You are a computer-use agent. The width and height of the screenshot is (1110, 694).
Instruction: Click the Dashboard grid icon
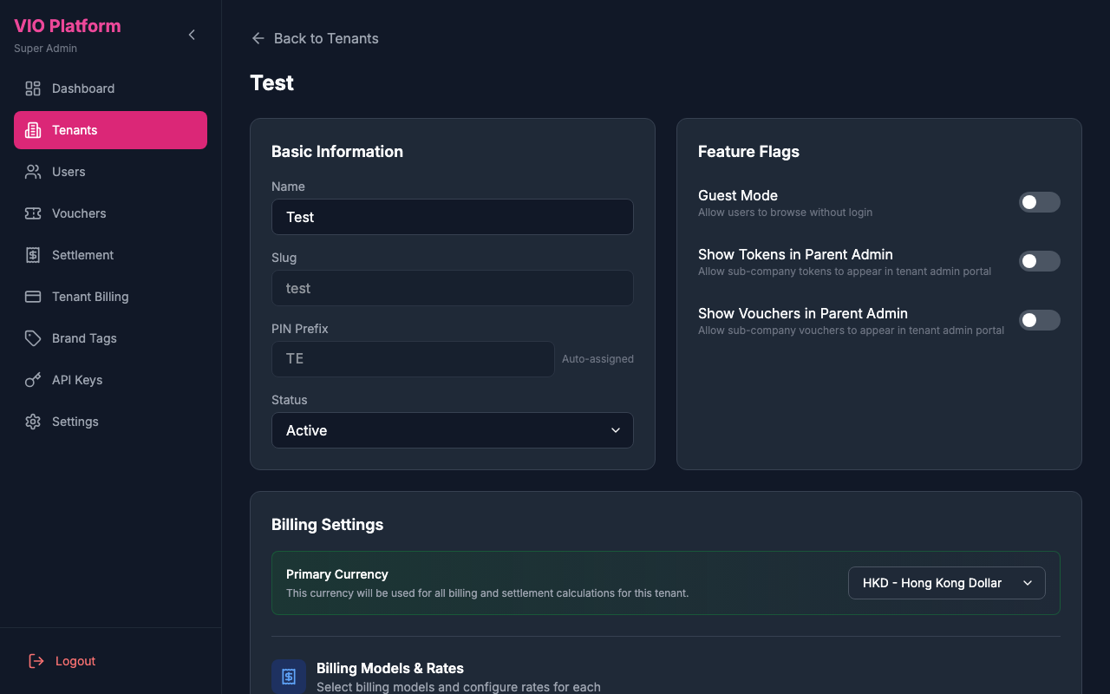click(x=33, y=88)
